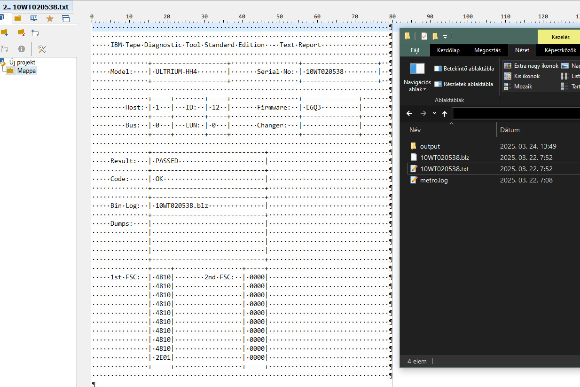Image resolution: width=580 pixels, height=387 pixels.
Task: Switch to the FTP panel tab
Action: click(34, 18)
